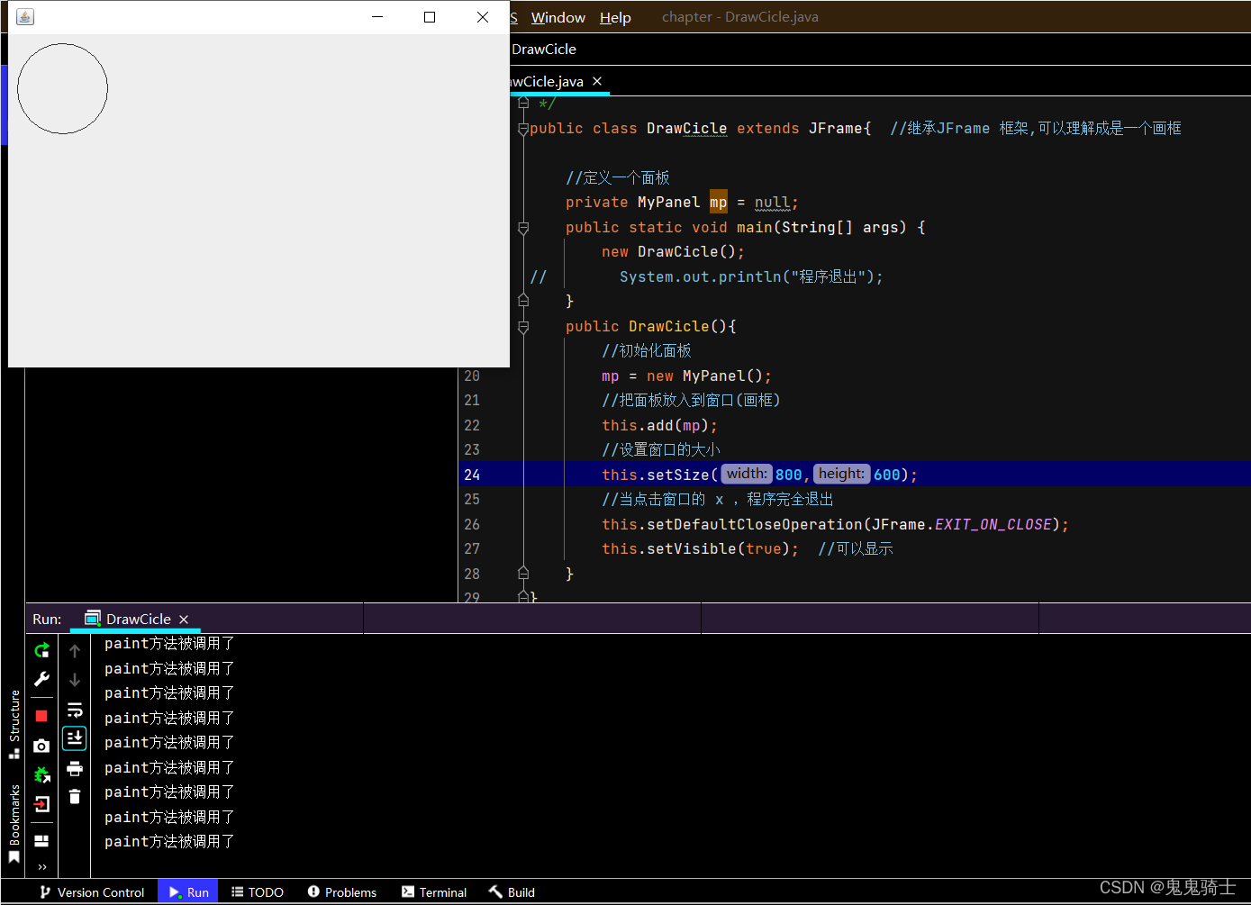
Task: Click the red arrow exit icon
Action: [x=41, y=804]
